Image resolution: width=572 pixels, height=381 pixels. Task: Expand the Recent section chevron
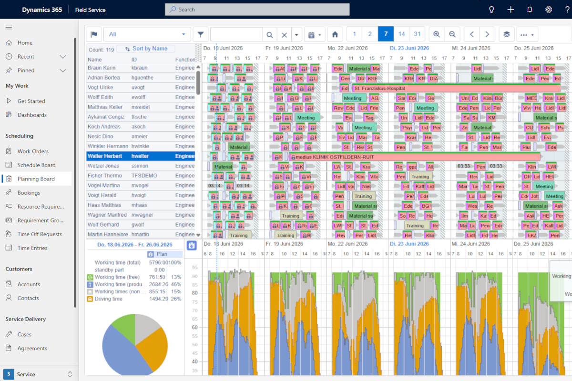click(62, 57)
